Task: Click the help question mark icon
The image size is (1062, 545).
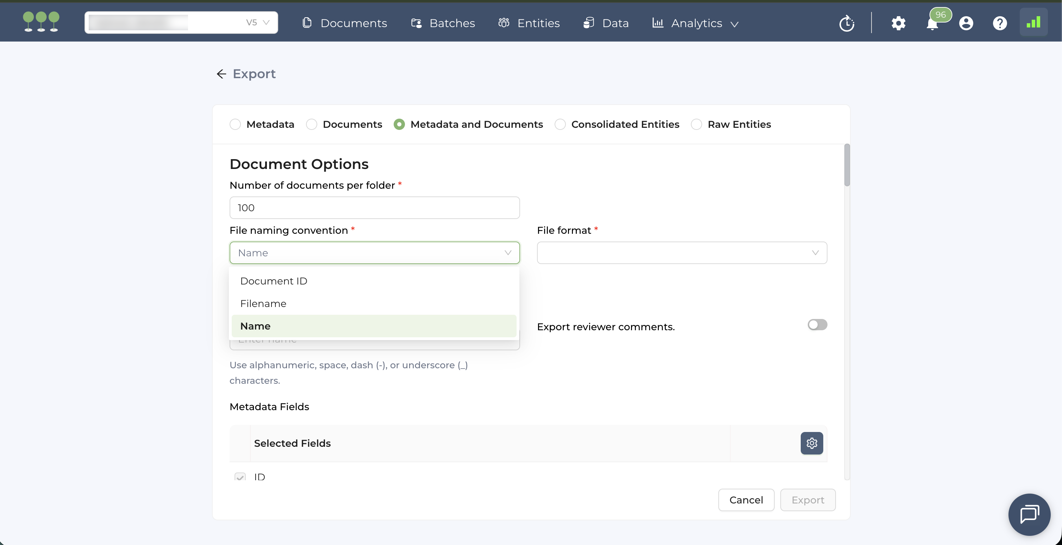Action: [1000, 23]
